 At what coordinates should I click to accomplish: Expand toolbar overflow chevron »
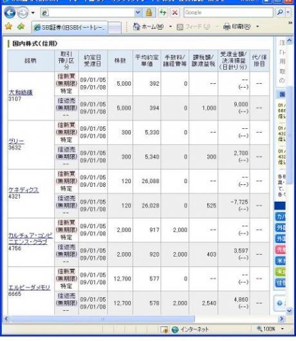pyautogui.click(x=290, y=23)
